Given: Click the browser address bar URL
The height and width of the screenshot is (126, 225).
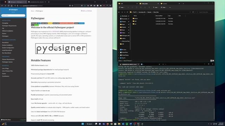Looking at the screenshot, I should pos(31,6).
